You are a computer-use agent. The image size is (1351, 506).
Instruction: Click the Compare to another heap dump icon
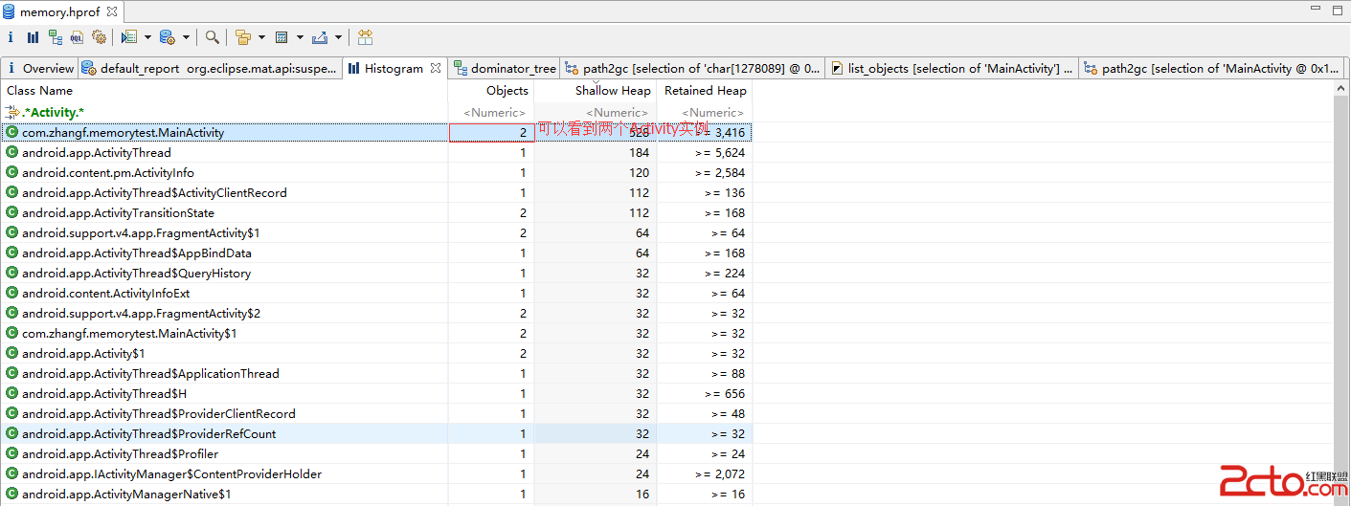(x=365, y=37)
